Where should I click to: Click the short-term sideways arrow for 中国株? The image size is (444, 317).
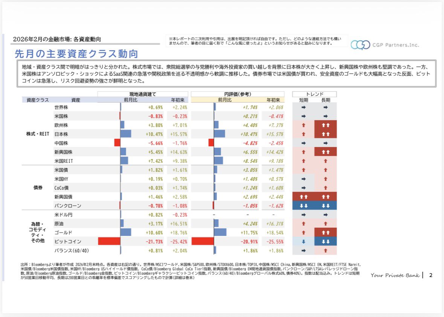pyautogui.click(x=303, y=143)
